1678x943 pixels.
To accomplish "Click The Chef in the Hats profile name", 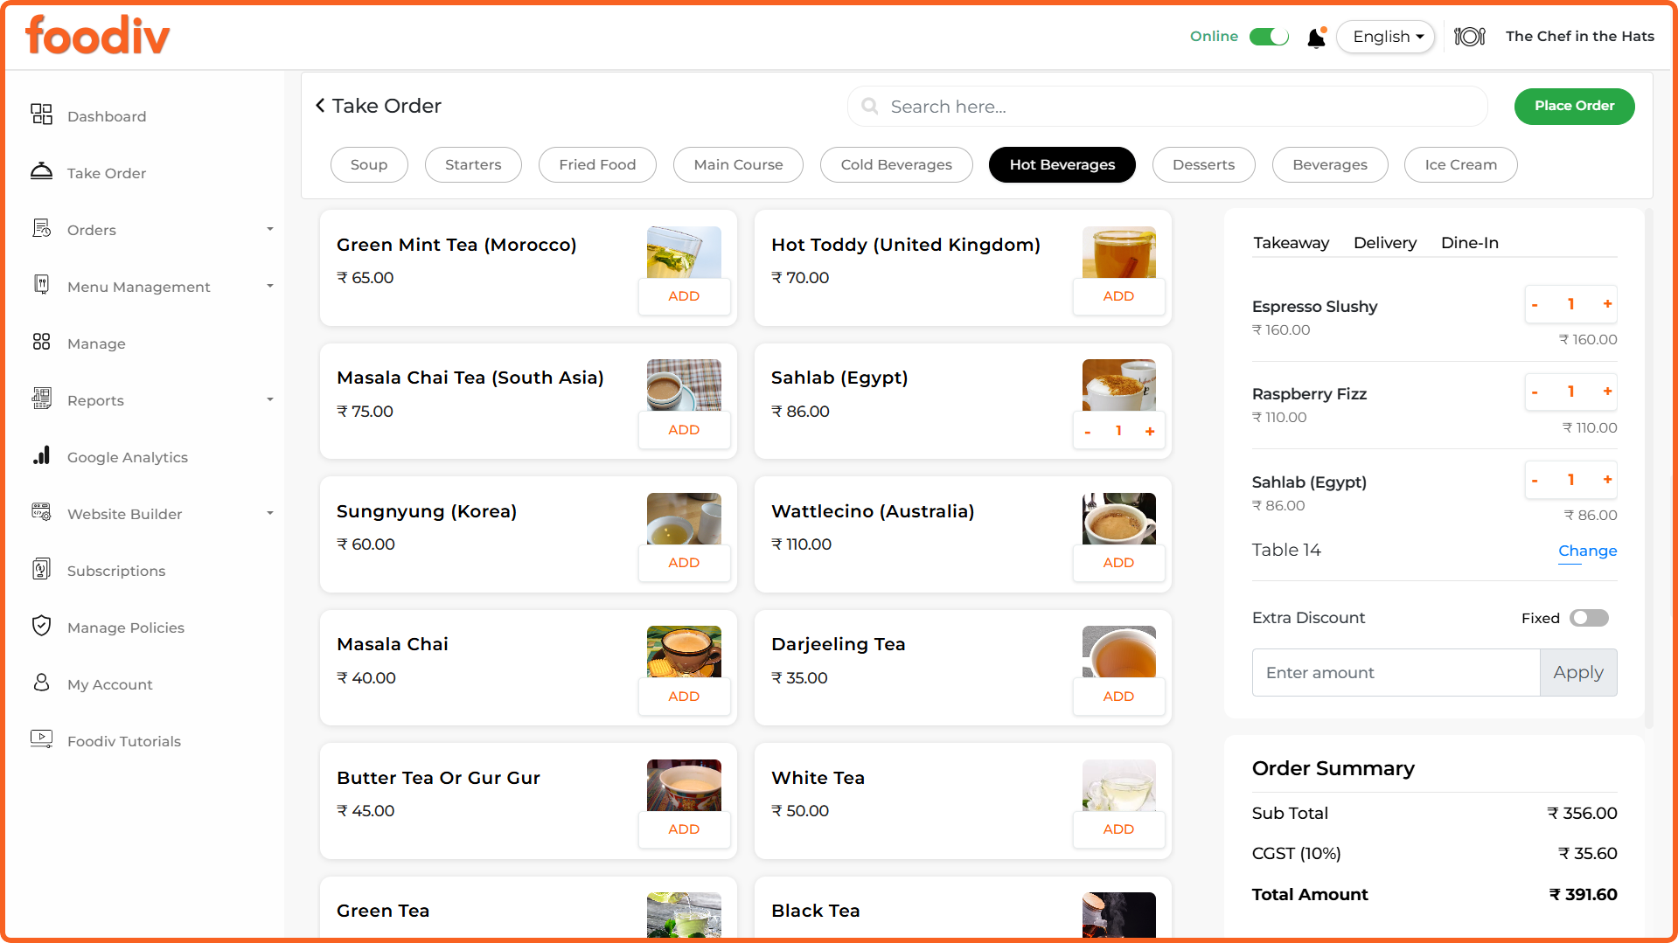I will coord(1579,37).
